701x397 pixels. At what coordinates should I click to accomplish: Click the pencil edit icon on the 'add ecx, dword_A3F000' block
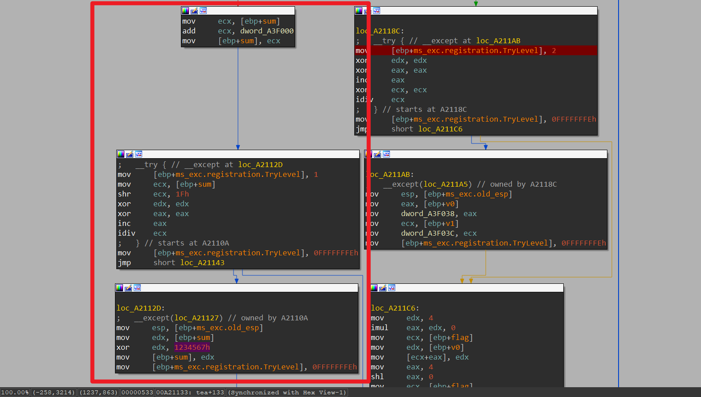pyautogui.click(x=194, y=11)
